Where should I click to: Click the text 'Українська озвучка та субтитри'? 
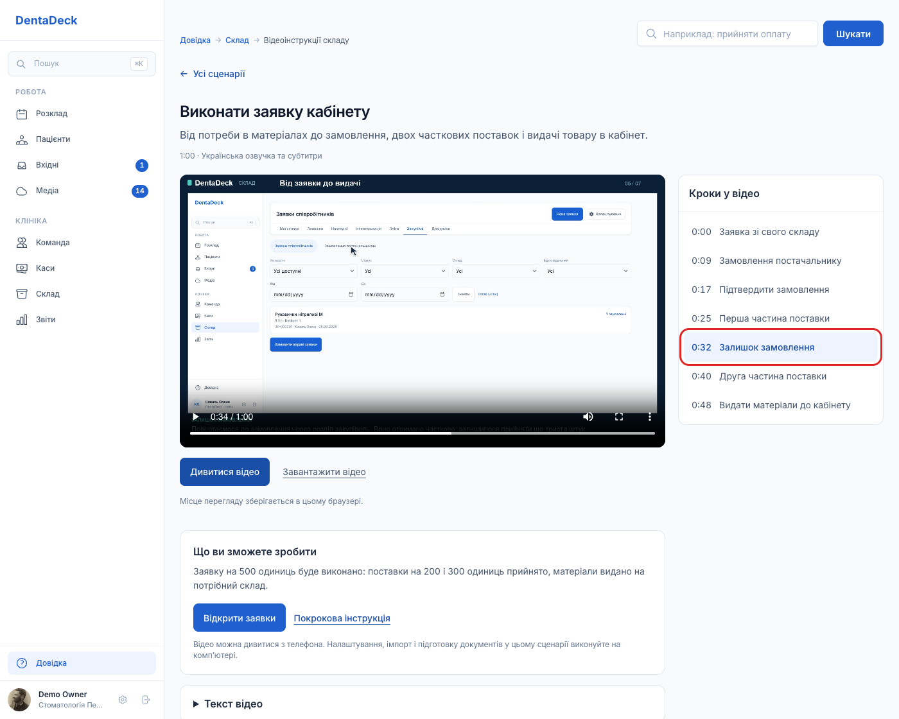262,156
